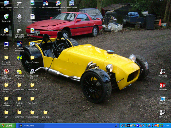This screenshot has height=128, width=171.
Task: Open the My Documents folder
Action: coord(6,32)
